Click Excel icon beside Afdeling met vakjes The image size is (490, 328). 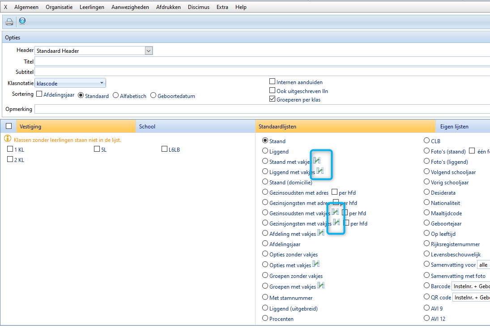tap(321, 232)
